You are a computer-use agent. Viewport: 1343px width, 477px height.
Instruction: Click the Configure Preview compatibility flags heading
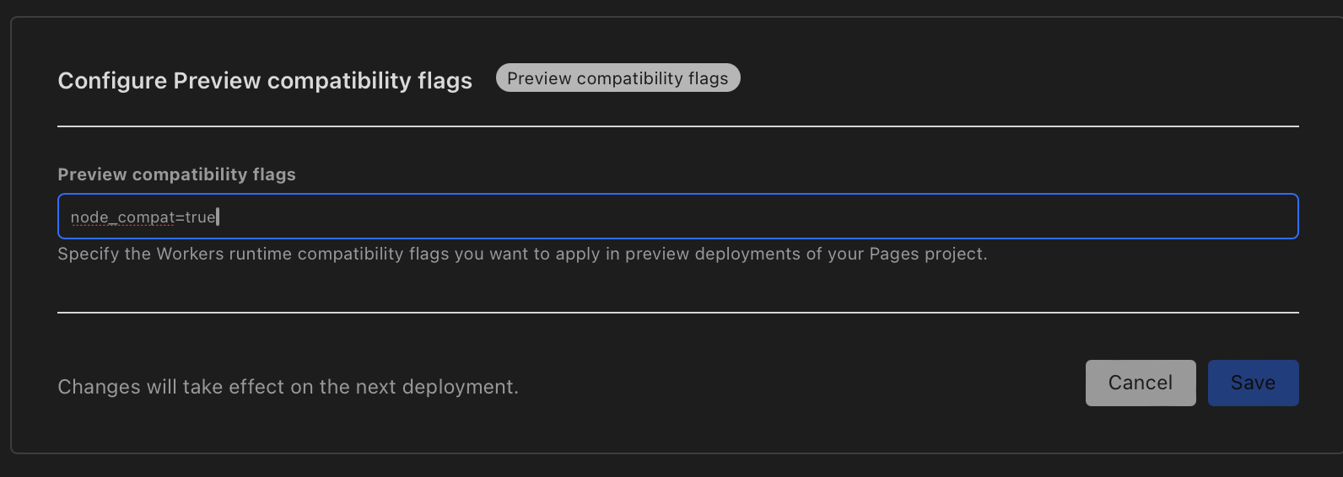click(x=265, y=81)
